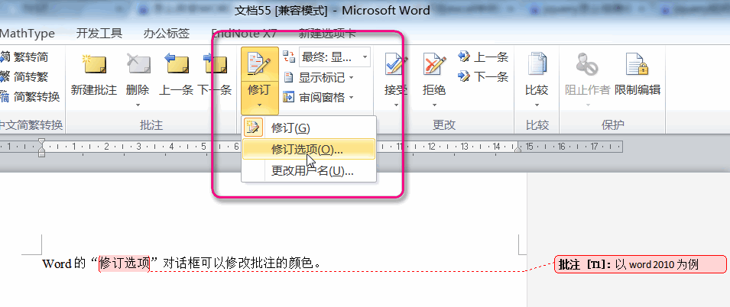Open dropdown arrow under 比较
The height and width of the screenshot is (307, 730).
point(537,105)
